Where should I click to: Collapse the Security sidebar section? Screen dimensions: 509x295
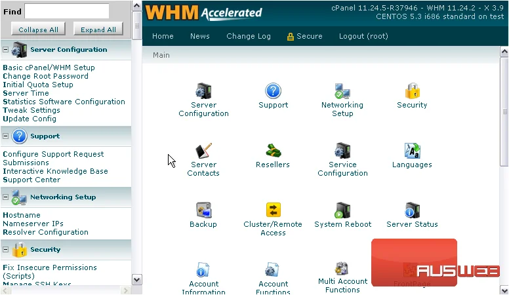click(x=5, y=250)
